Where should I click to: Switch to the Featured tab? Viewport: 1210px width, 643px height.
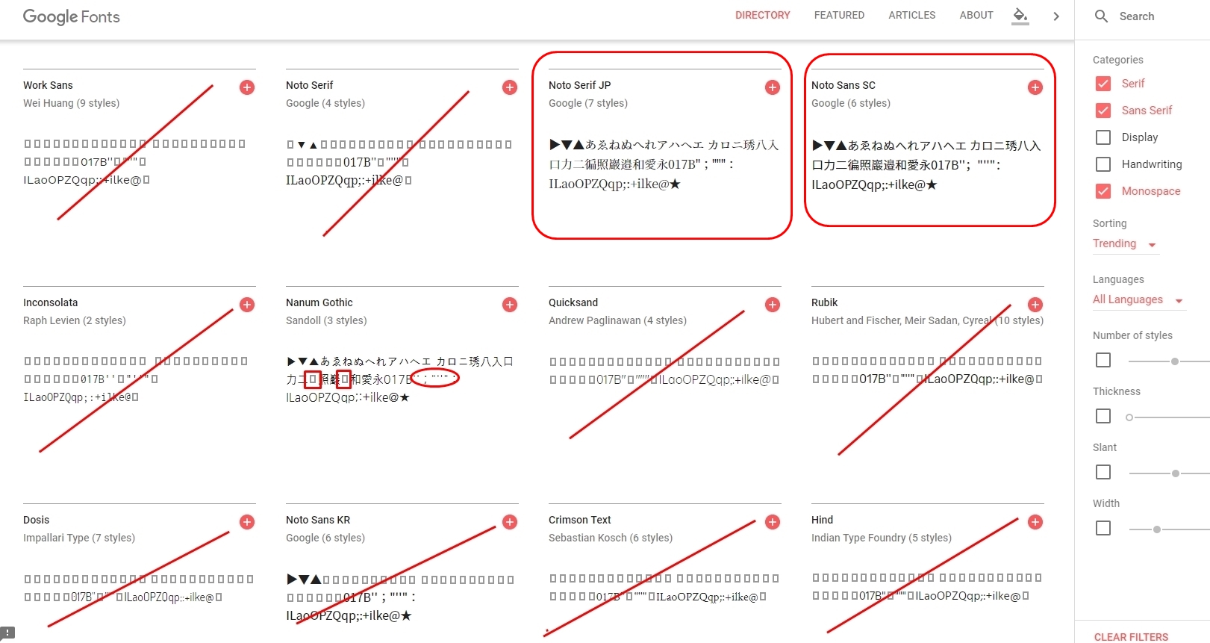pyautogui.click(x=839, y=15)
